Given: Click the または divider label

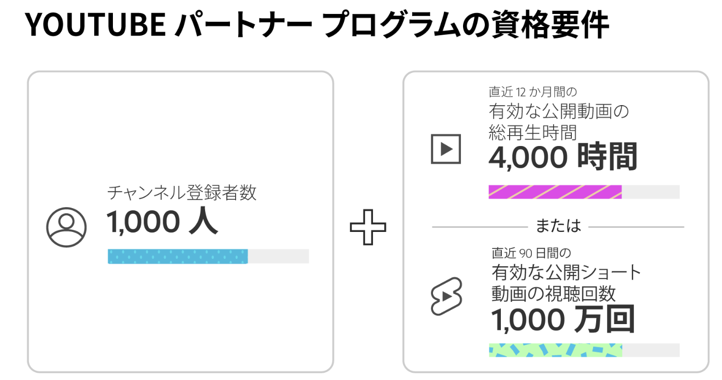Looking at the screenshot, I should [x=558, y=226].
